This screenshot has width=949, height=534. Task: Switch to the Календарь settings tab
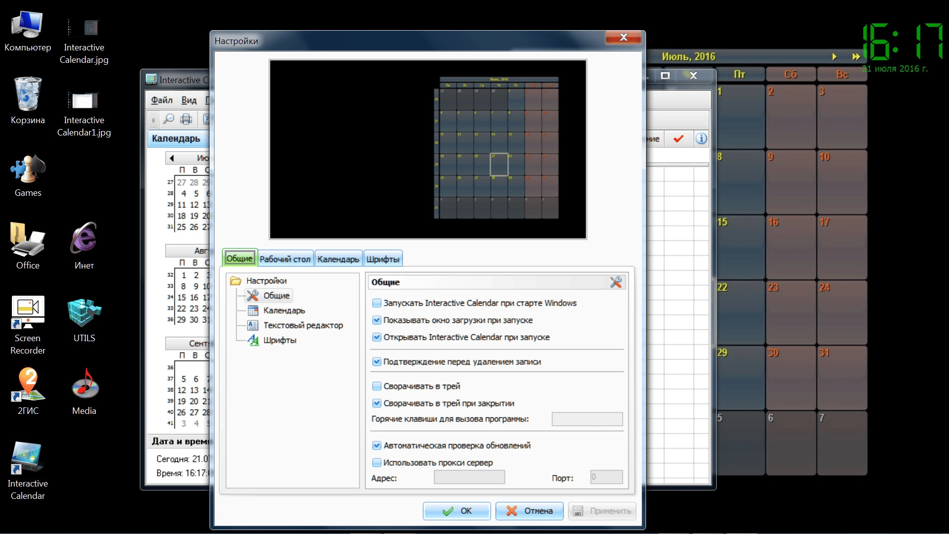pos(339,259)
